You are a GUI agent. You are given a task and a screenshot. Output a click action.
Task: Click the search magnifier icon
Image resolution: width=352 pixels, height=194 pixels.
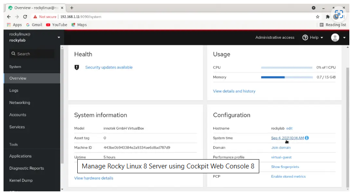tap(13, 54)
